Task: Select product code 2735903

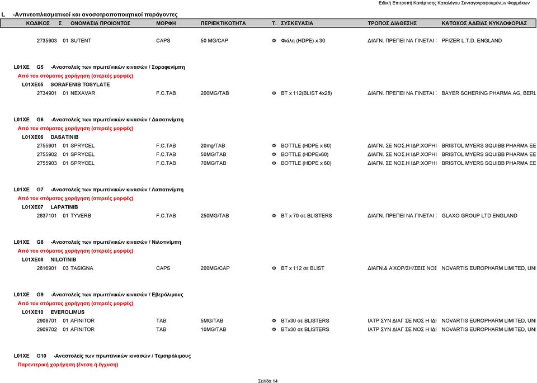Action: [47, 41]
